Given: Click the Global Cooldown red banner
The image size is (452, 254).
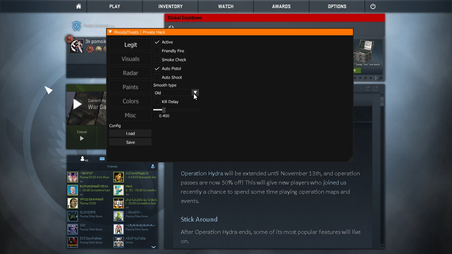Looking at the screenshot, I should [274, 18].
